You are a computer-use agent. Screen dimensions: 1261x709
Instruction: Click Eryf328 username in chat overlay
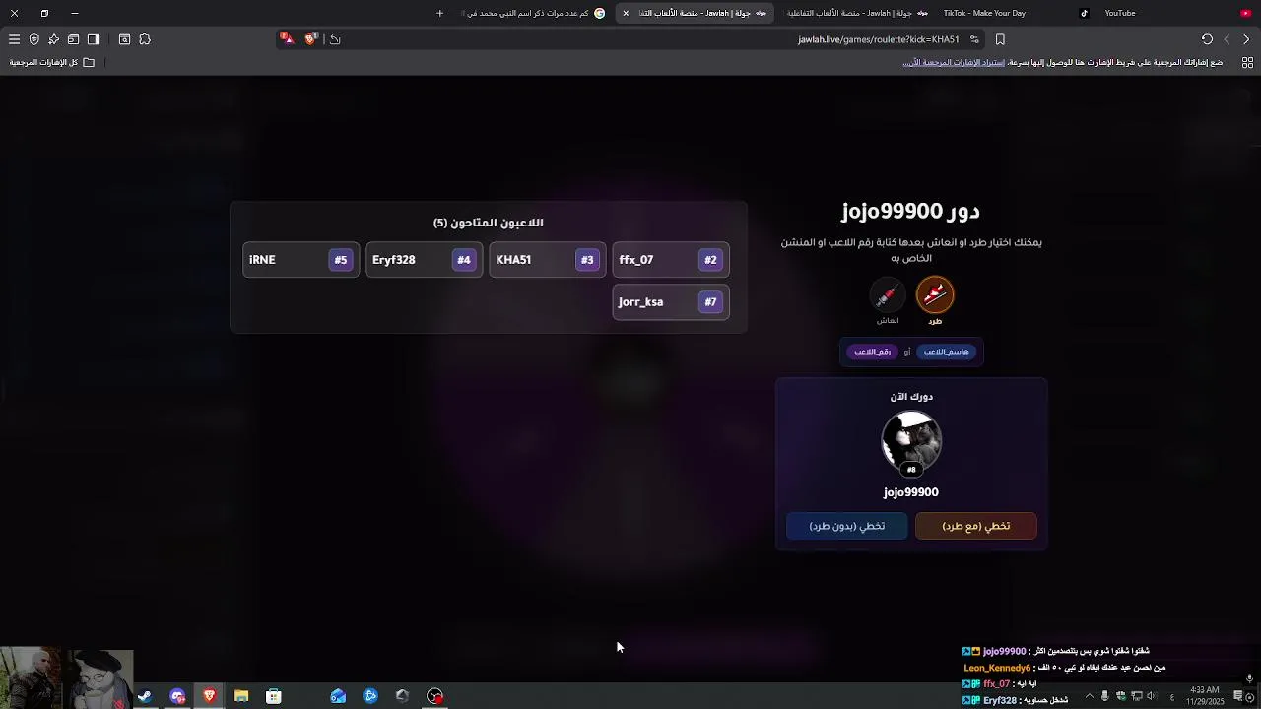(x=1000, y=700)
